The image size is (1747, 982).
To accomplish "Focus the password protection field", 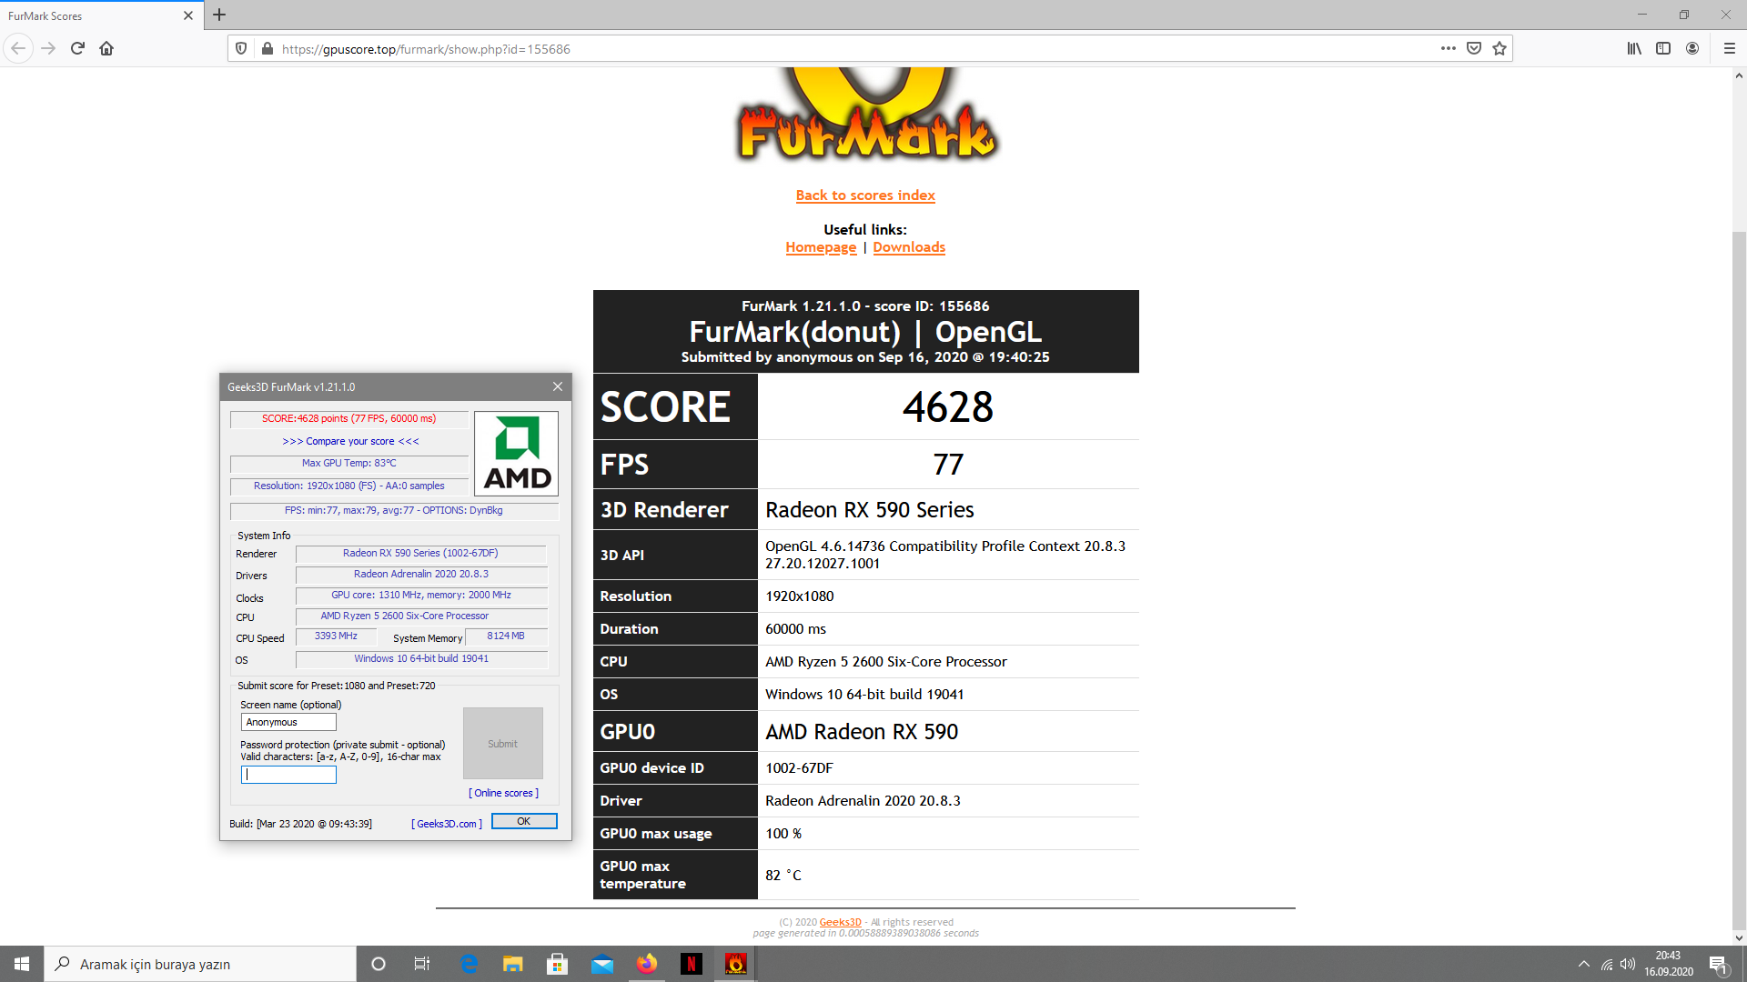I will (288, 775).
